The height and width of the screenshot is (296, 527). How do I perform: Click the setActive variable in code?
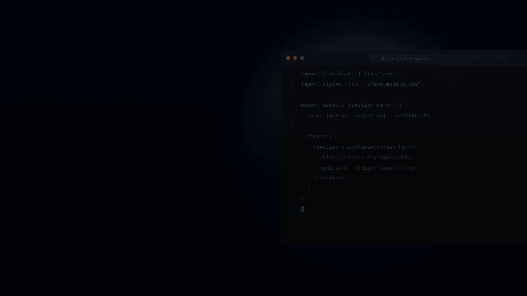pyautogui.click(x=368, y=116)
